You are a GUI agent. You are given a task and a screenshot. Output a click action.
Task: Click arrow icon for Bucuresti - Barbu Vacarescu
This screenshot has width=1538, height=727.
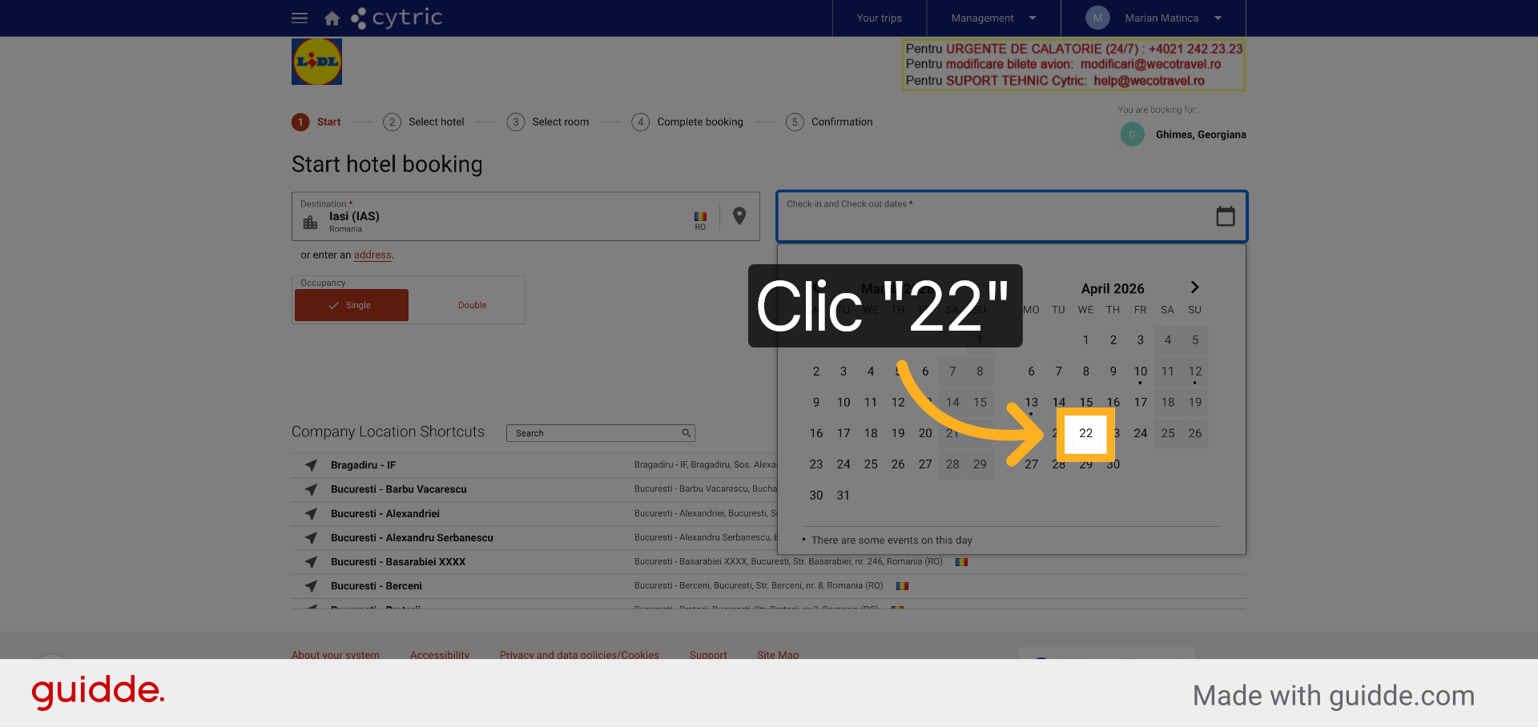(x=312, y=489)
